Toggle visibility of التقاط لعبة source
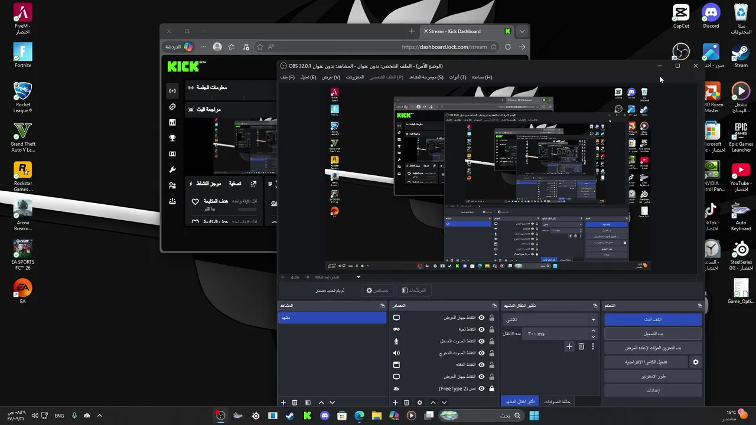This screenshot has width=756, height=425. click(x=481, y=329)
